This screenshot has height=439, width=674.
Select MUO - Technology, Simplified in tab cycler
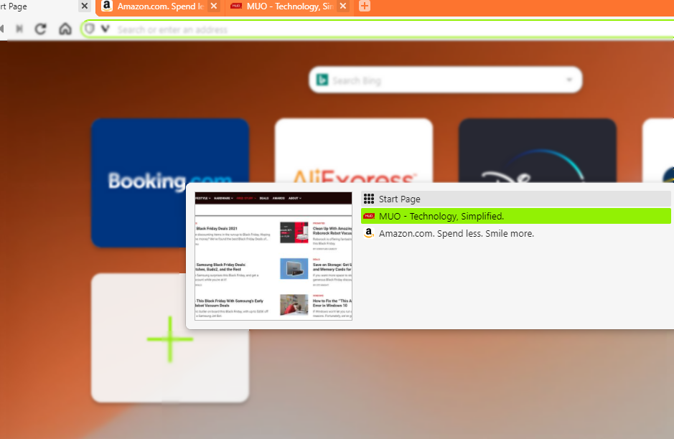click(516, 216)
